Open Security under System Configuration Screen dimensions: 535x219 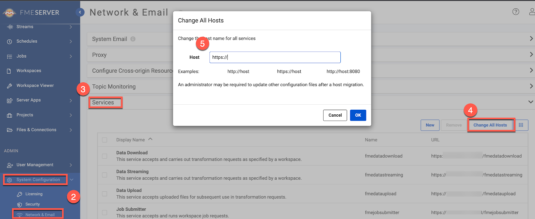pos(32,204)
